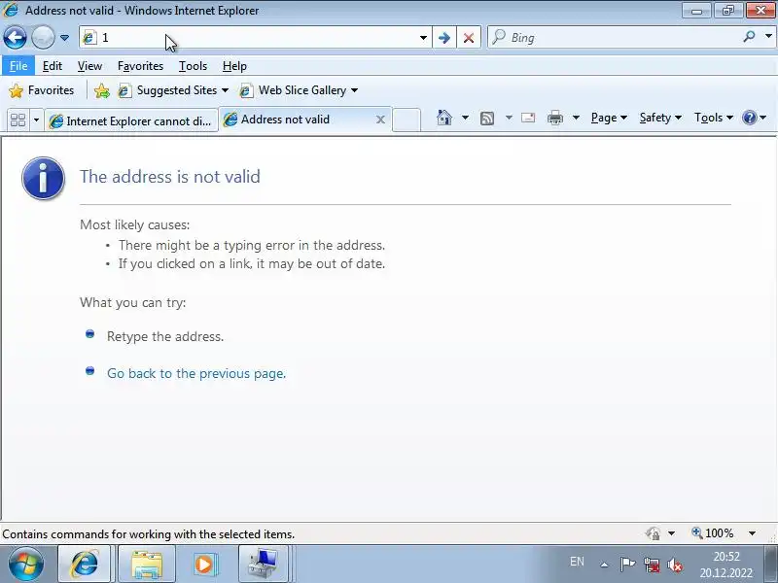This screenshot has width=778, height=583.
Task: Click the toolbox computer taskbar icon
Action: (x=263, y=565)
